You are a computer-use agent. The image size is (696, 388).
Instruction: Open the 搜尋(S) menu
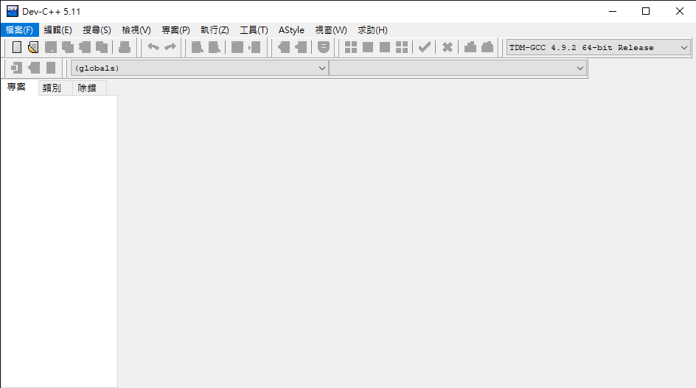point(97,29)
